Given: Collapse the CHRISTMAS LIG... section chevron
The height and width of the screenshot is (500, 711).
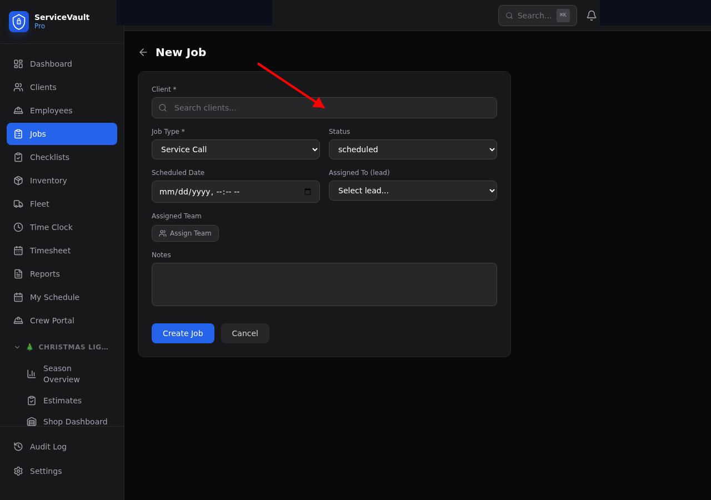Looking at the screenshot, I should pos(17,347).
